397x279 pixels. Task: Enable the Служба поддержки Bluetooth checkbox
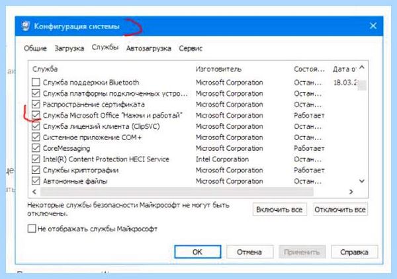point(36,82)
